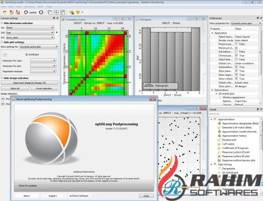Image resolution: width=263 pixels, height=201 pixels.
Task: Choose the custom layout toolbar icon
Action: (x=63, y=12)
